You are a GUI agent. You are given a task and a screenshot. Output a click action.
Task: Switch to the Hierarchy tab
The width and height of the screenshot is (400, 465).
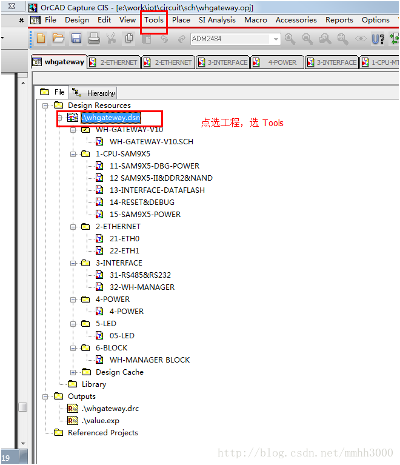coord(93,93)
